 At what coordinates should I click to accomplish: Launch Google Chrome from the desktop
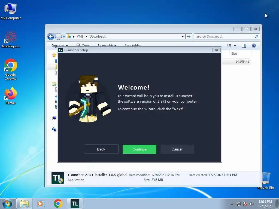[x=11, y=69]
